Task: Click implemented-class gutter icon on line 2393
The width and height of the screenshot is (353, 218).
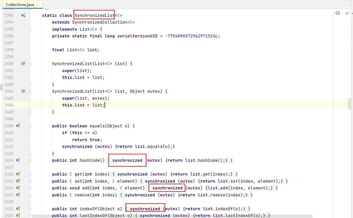Action: 23,15
